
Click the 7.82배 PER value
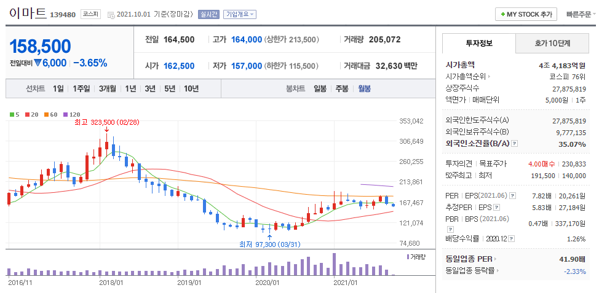(542, 196)
